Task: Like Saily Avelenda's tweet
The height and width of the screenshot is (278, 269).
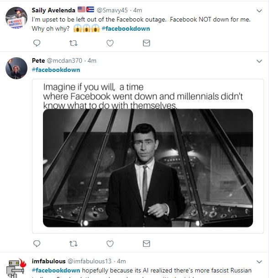Action: 110,43
